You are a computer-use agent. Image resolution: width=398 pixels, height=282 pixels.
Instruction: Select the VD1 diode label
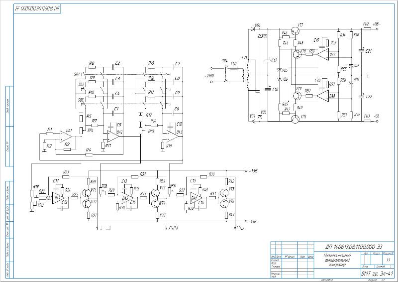tap(258, 26)
